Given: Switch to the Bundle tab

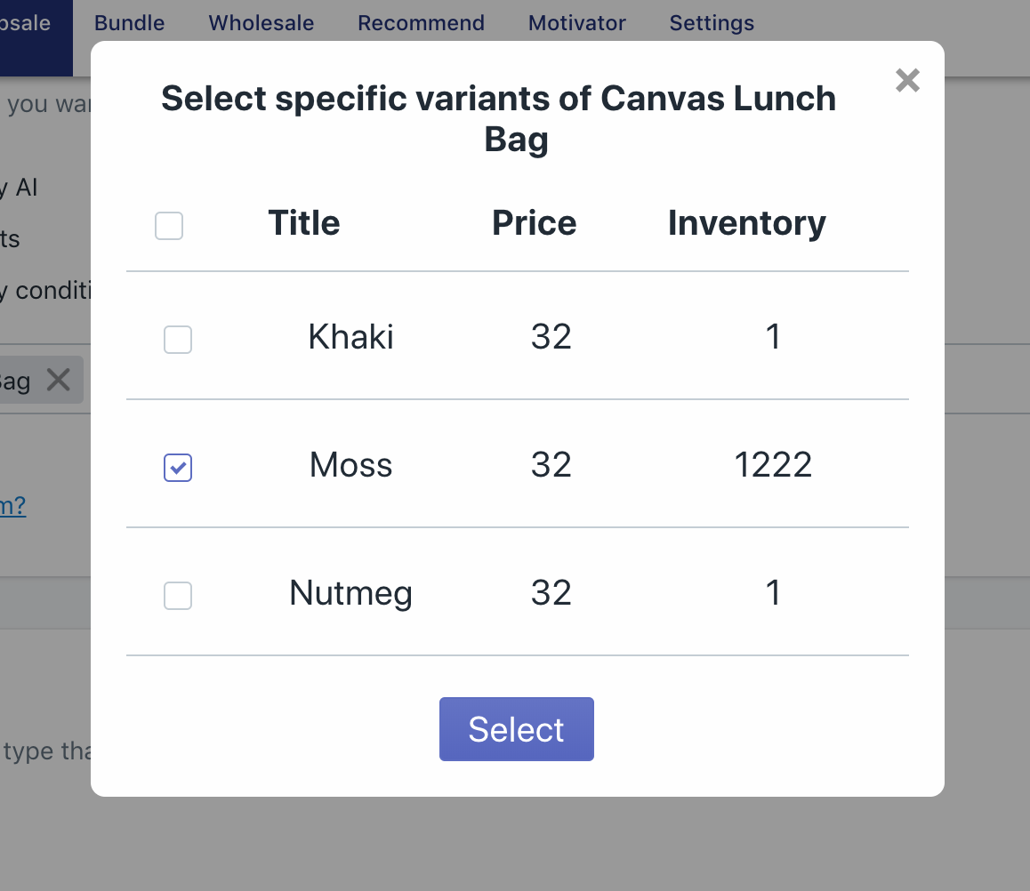Looking at the screenshot, I should point(129,23).
